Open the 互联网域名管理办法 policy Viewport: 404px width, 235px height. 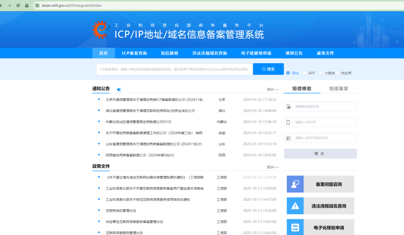(121, 211)
